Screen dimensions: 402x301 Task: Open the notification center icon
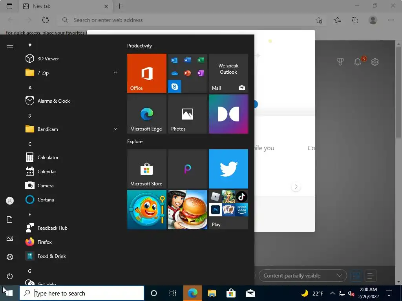pos(389,293)
